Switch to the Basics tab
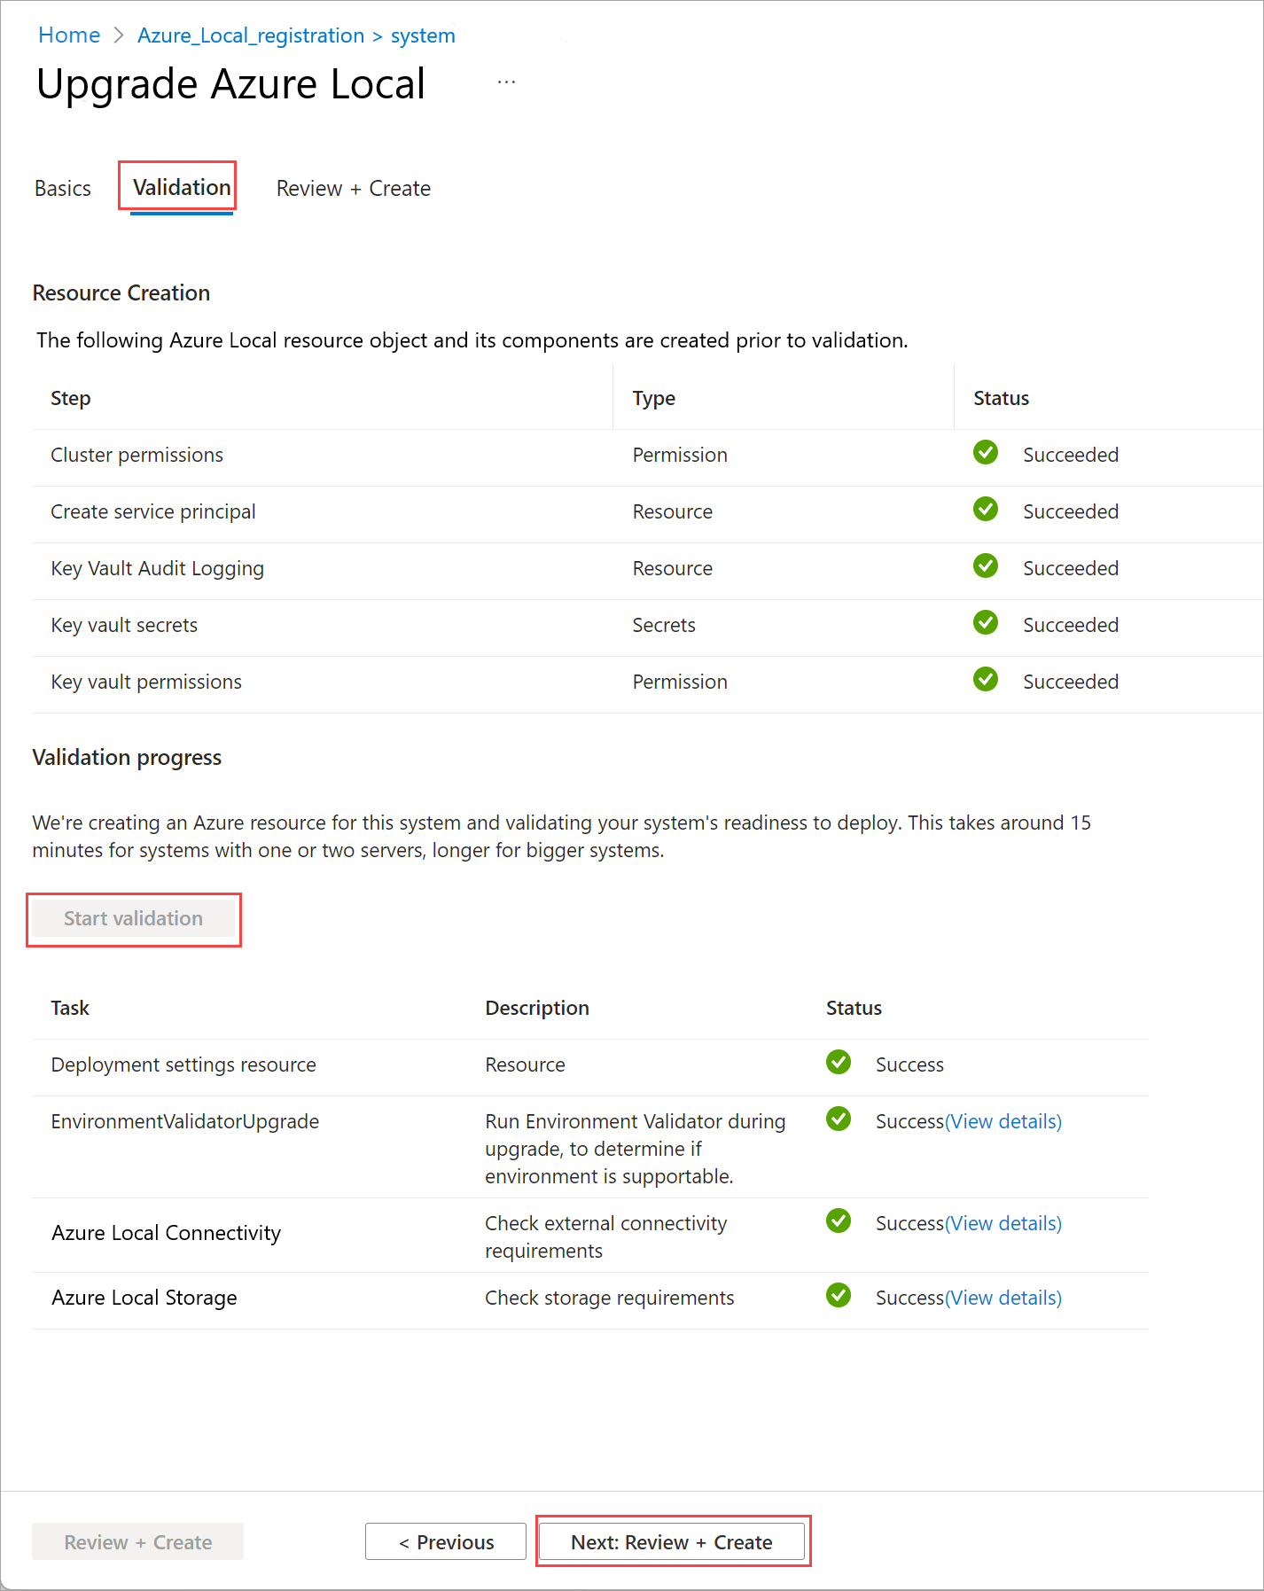1264x1591 pixels. click(63, 189)
